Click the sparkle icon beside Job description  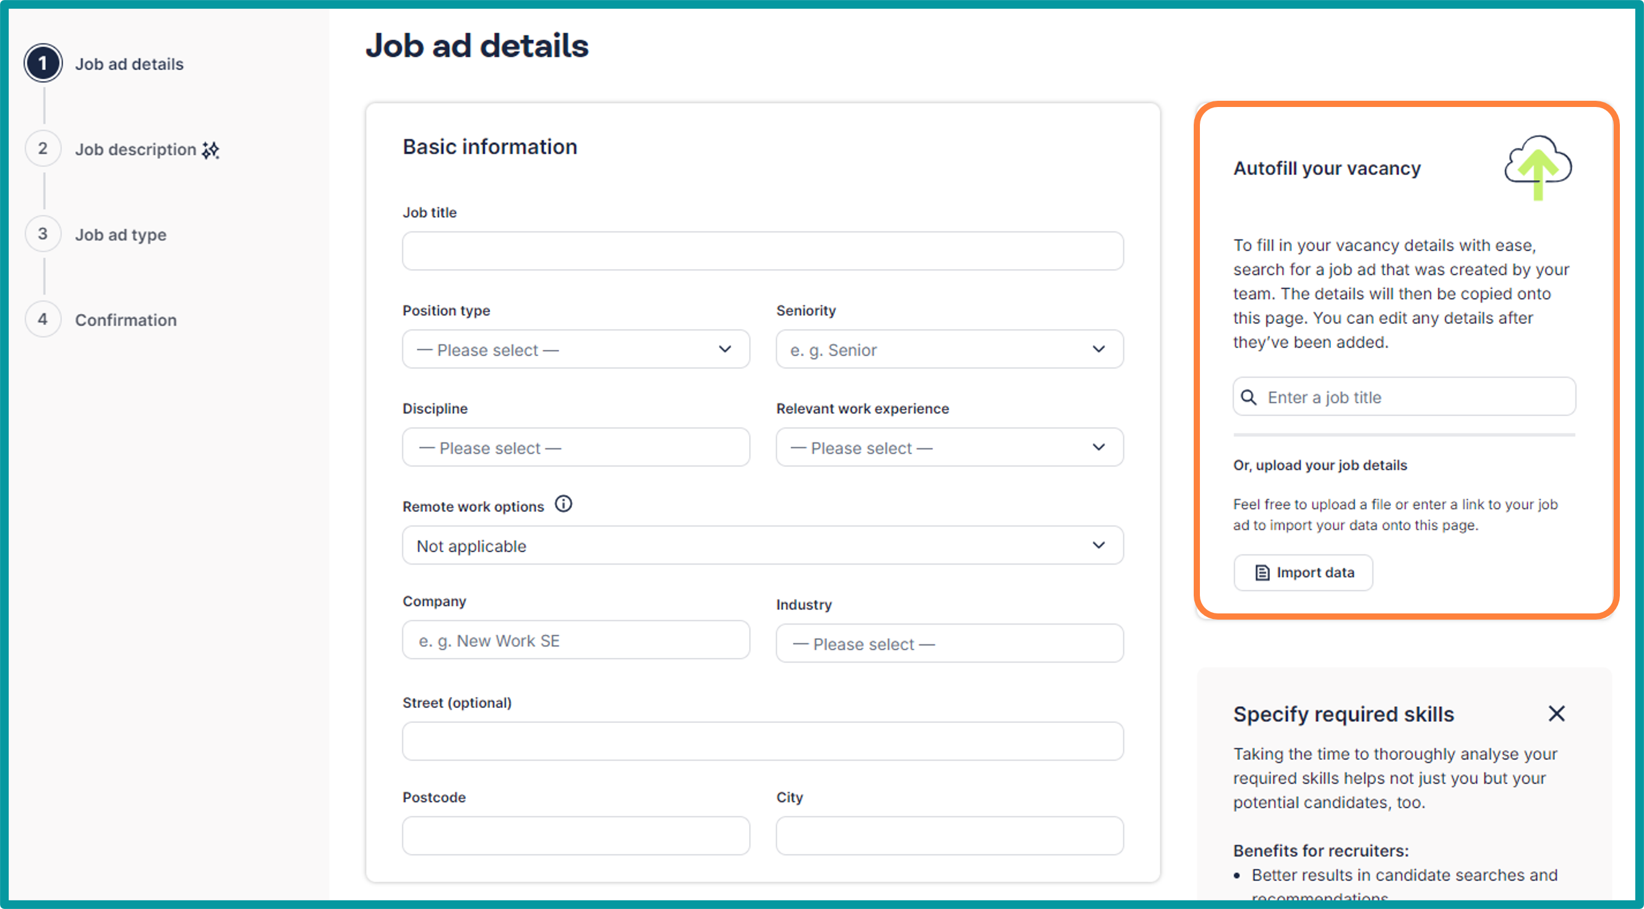[211, 150]
